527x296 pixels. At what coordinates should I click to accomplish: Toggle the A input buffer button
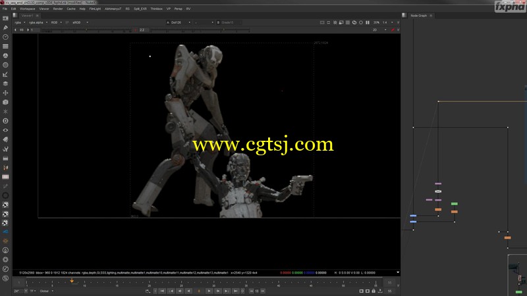pos(168,22)
